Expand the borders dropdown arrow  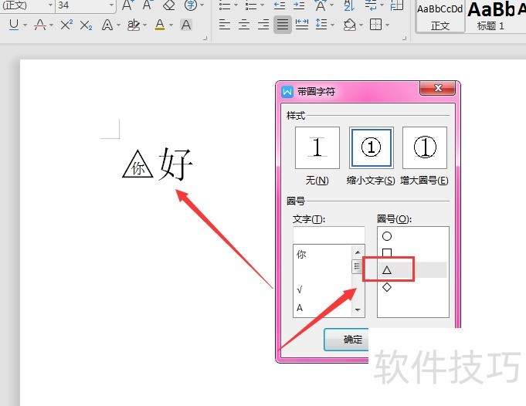tap(387, 25)
